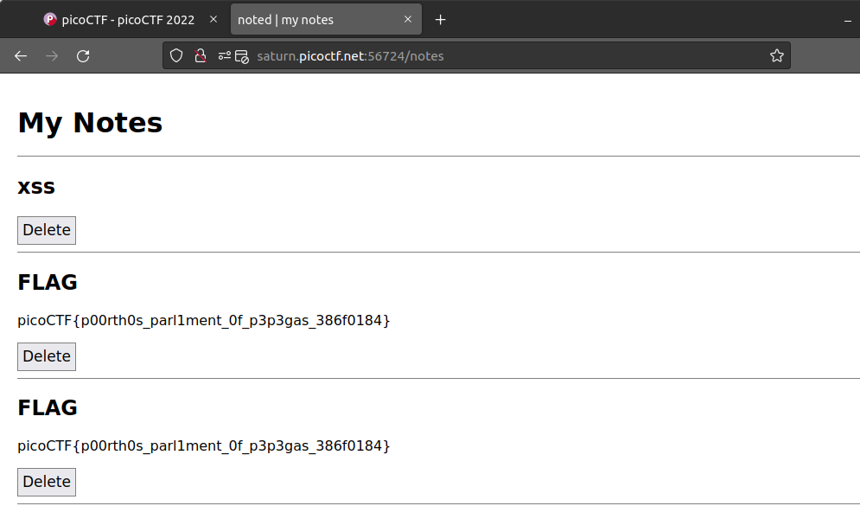860x506 pixels.
Task: Delete the second FLAG note
Action: tap(47, 482)
